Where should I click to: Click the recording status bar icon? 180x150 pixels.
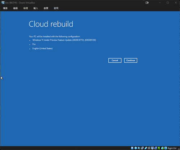tap(156, 148)
